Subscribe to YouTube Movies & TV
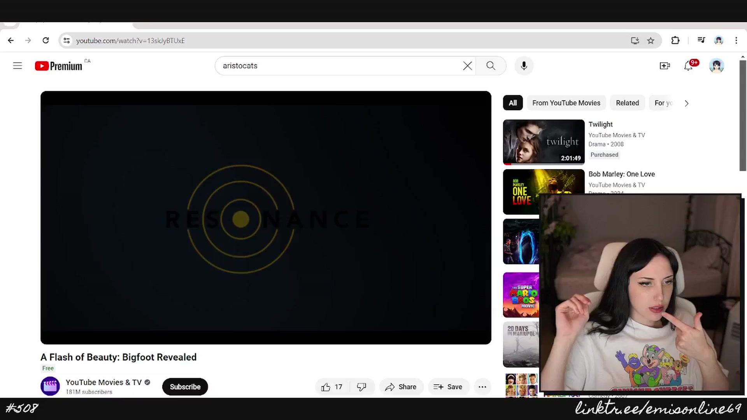Image resolution: width=747 pixels, height=420 pixels. coord(185,387)
